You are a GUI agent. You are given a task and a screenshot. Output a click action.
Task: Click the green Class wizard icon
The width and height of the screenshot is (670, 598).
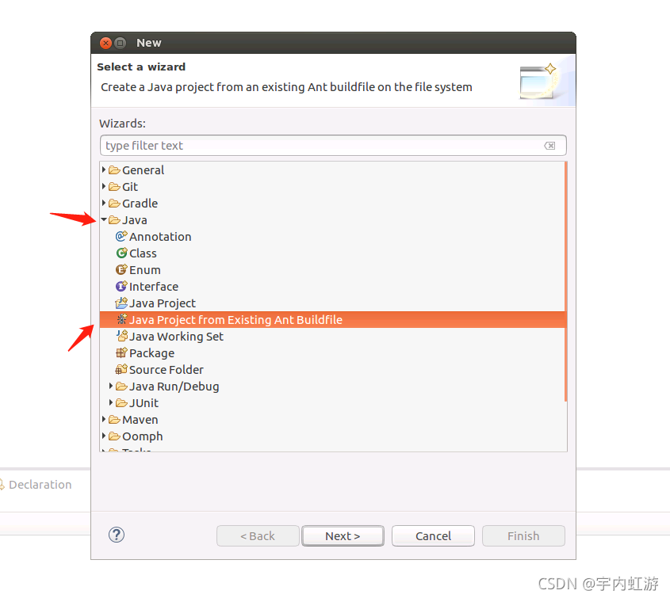[121, 253]
